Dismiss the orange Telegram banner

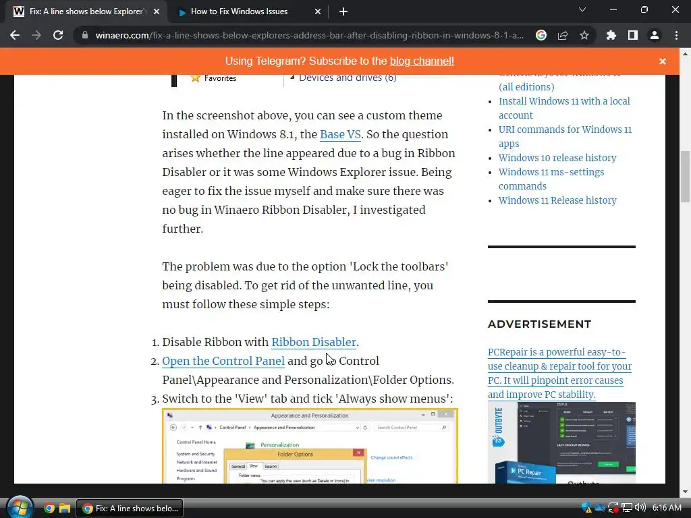663,61
